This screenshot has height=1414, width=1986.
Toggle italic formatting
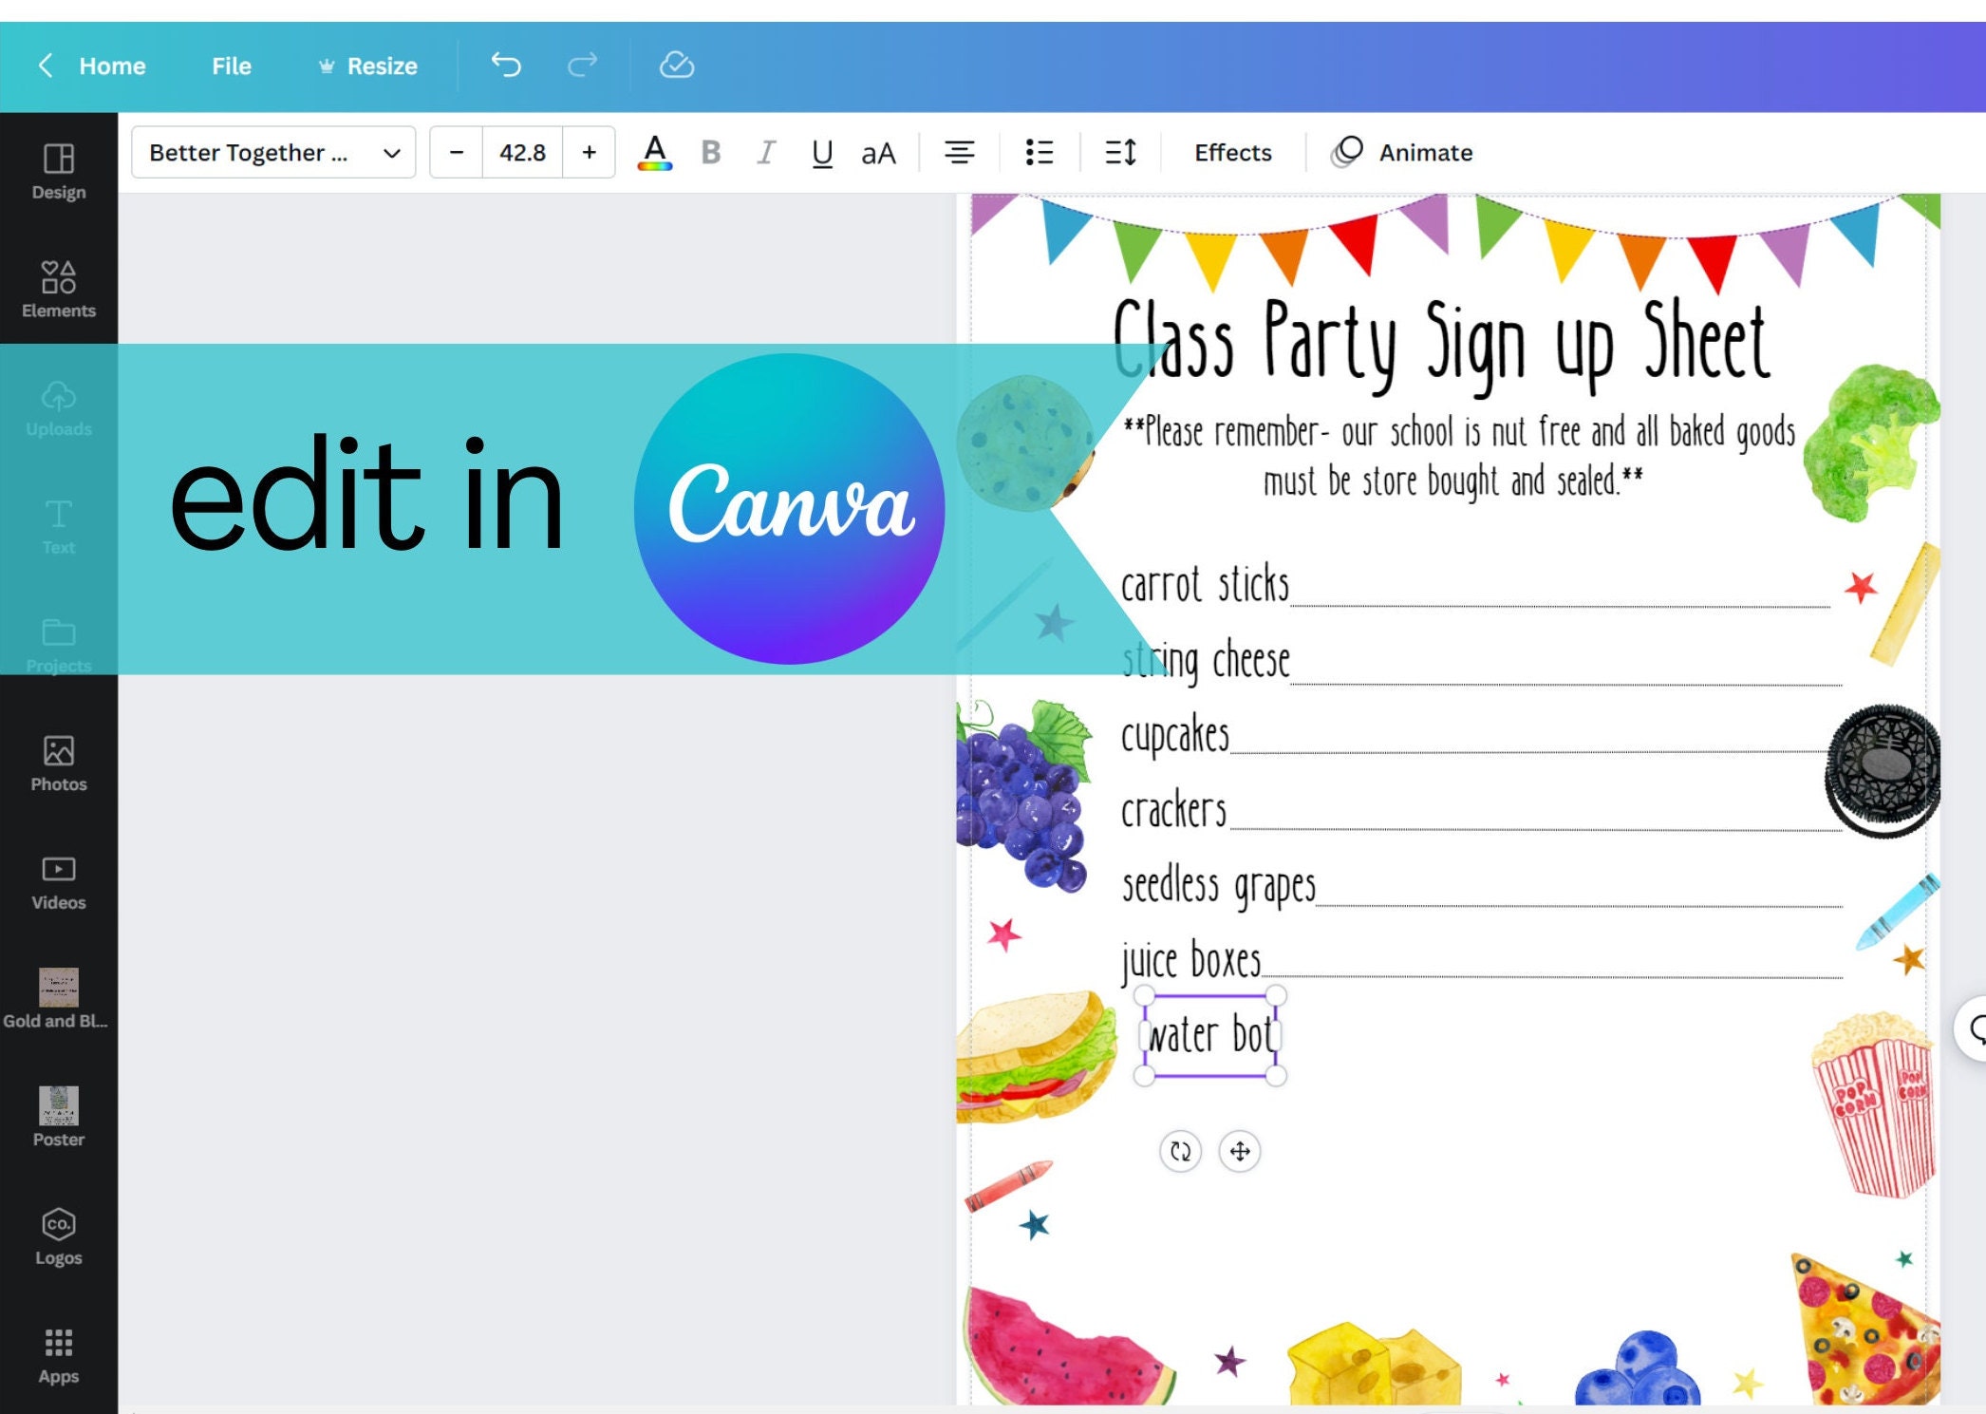(765, 152)
